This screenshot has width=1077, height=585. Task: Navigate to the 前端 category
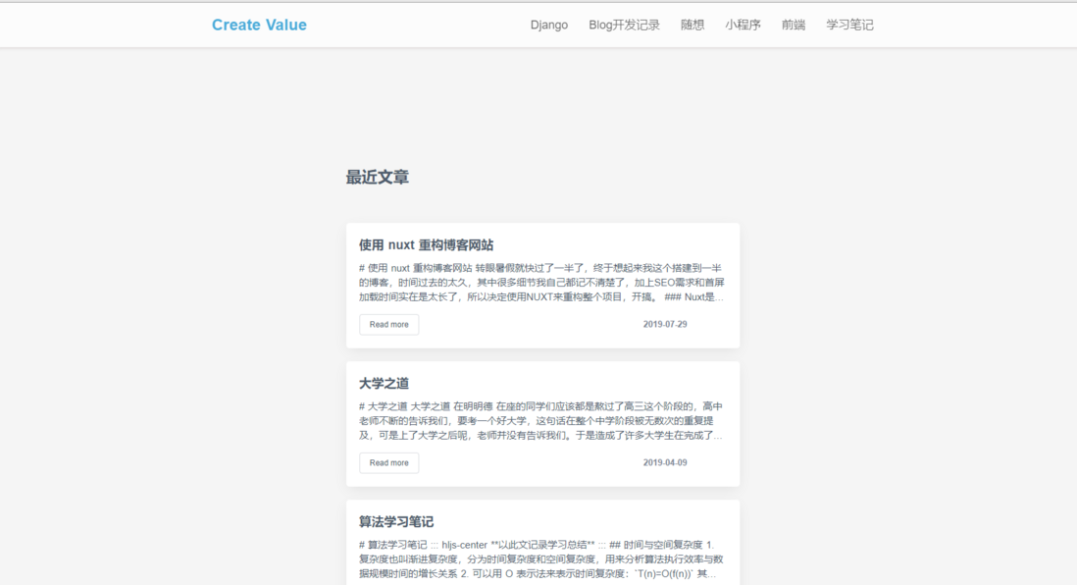click(794, 25)
